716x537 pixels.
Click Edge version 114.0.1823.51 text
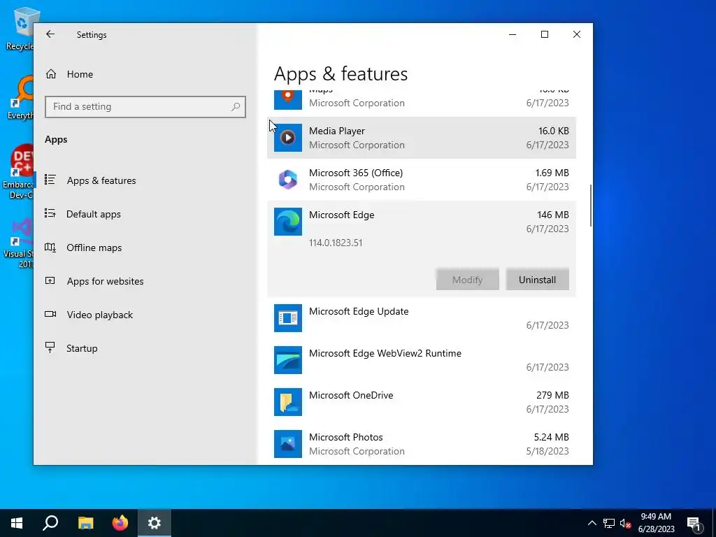point(336,243)
